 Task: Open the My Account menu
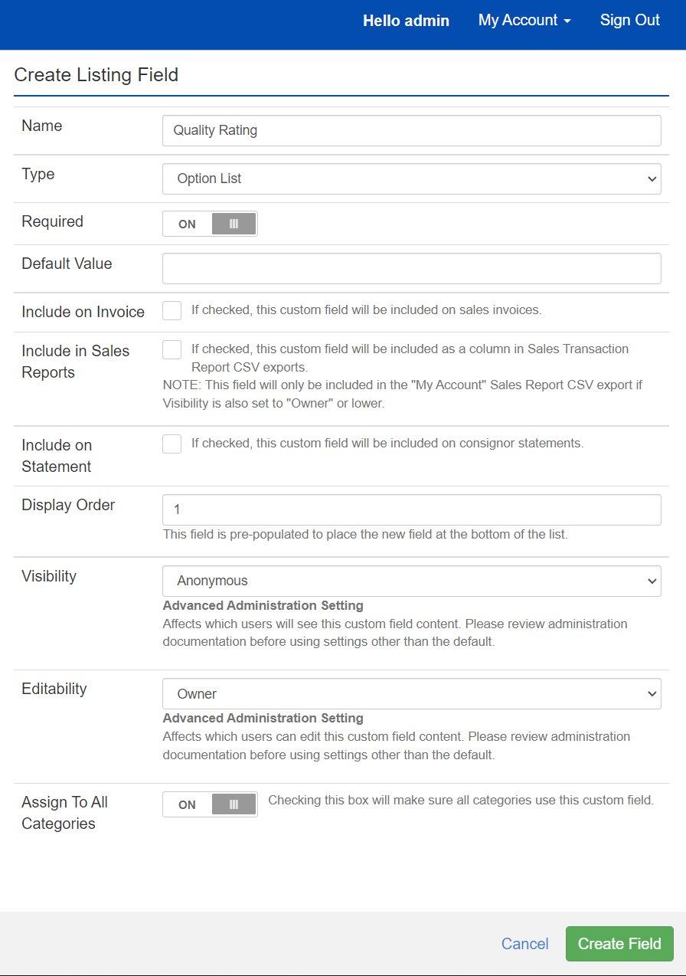[x=518, y=21]
